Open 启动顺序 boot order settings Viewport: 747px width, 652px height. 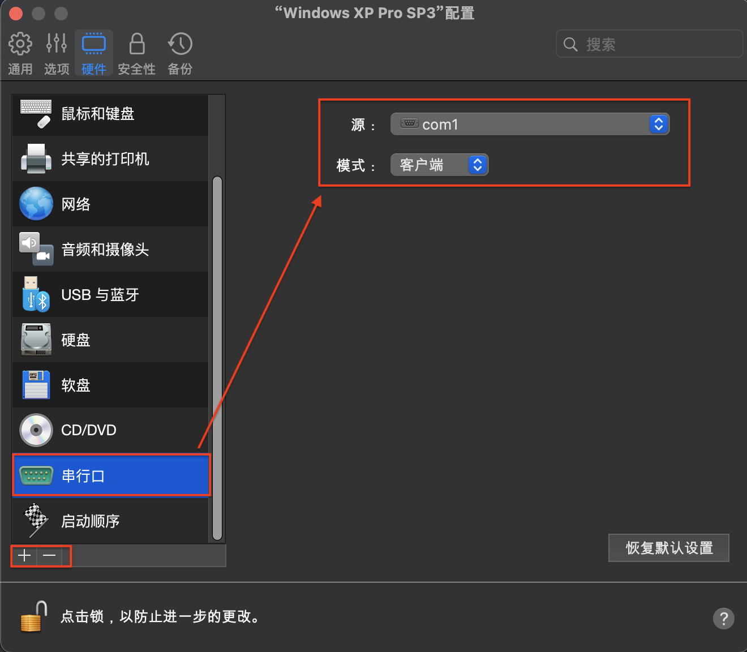click(110, 521)
